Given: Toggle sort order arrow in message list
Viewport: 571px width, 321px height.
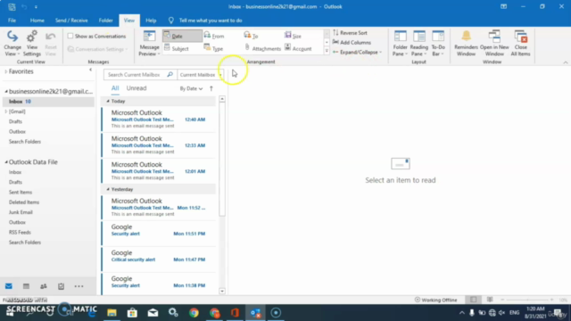Looking at the screenshot, I should click(211, 88).
